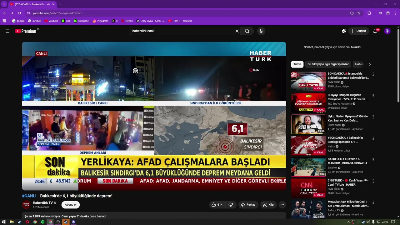
Task: Bookmark this page with the star
Action: pos(359,13)
